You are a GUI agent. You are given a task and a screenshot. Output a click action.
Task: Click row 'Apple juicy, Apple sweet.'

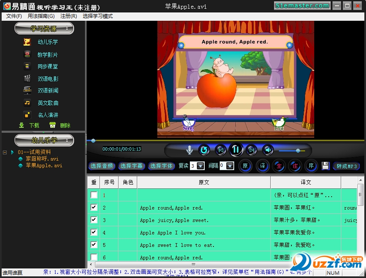(222, 220)
